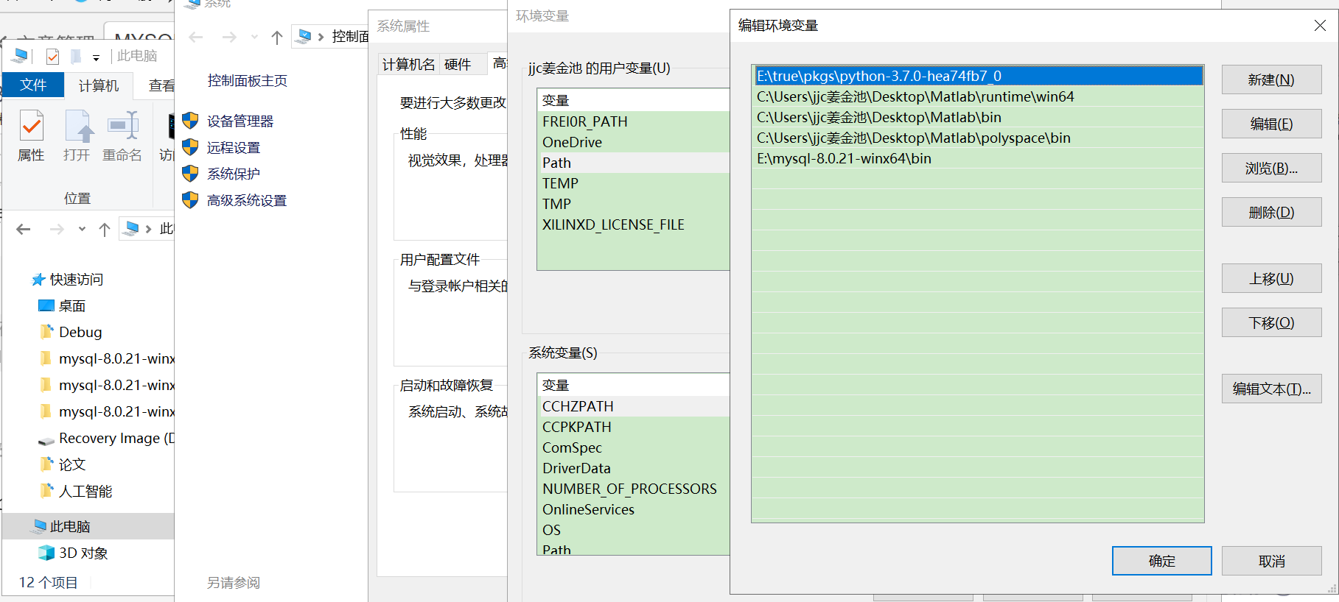The image size is (1339, 602).
Task: Click 删除(D) button
Action: point(1271,212)
